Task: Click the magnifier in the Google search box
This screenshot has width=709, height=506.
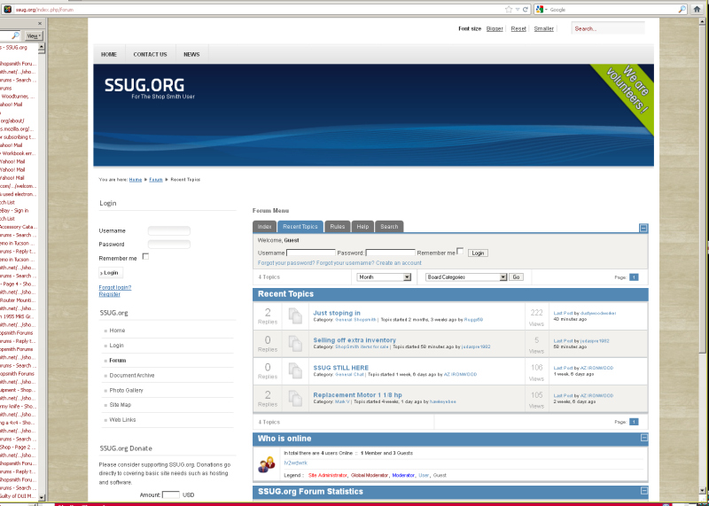Action: click(x=682, y=9)
